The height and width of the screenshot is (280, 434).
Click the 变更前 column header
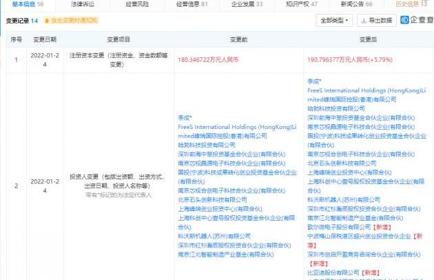tap(238, 39)
